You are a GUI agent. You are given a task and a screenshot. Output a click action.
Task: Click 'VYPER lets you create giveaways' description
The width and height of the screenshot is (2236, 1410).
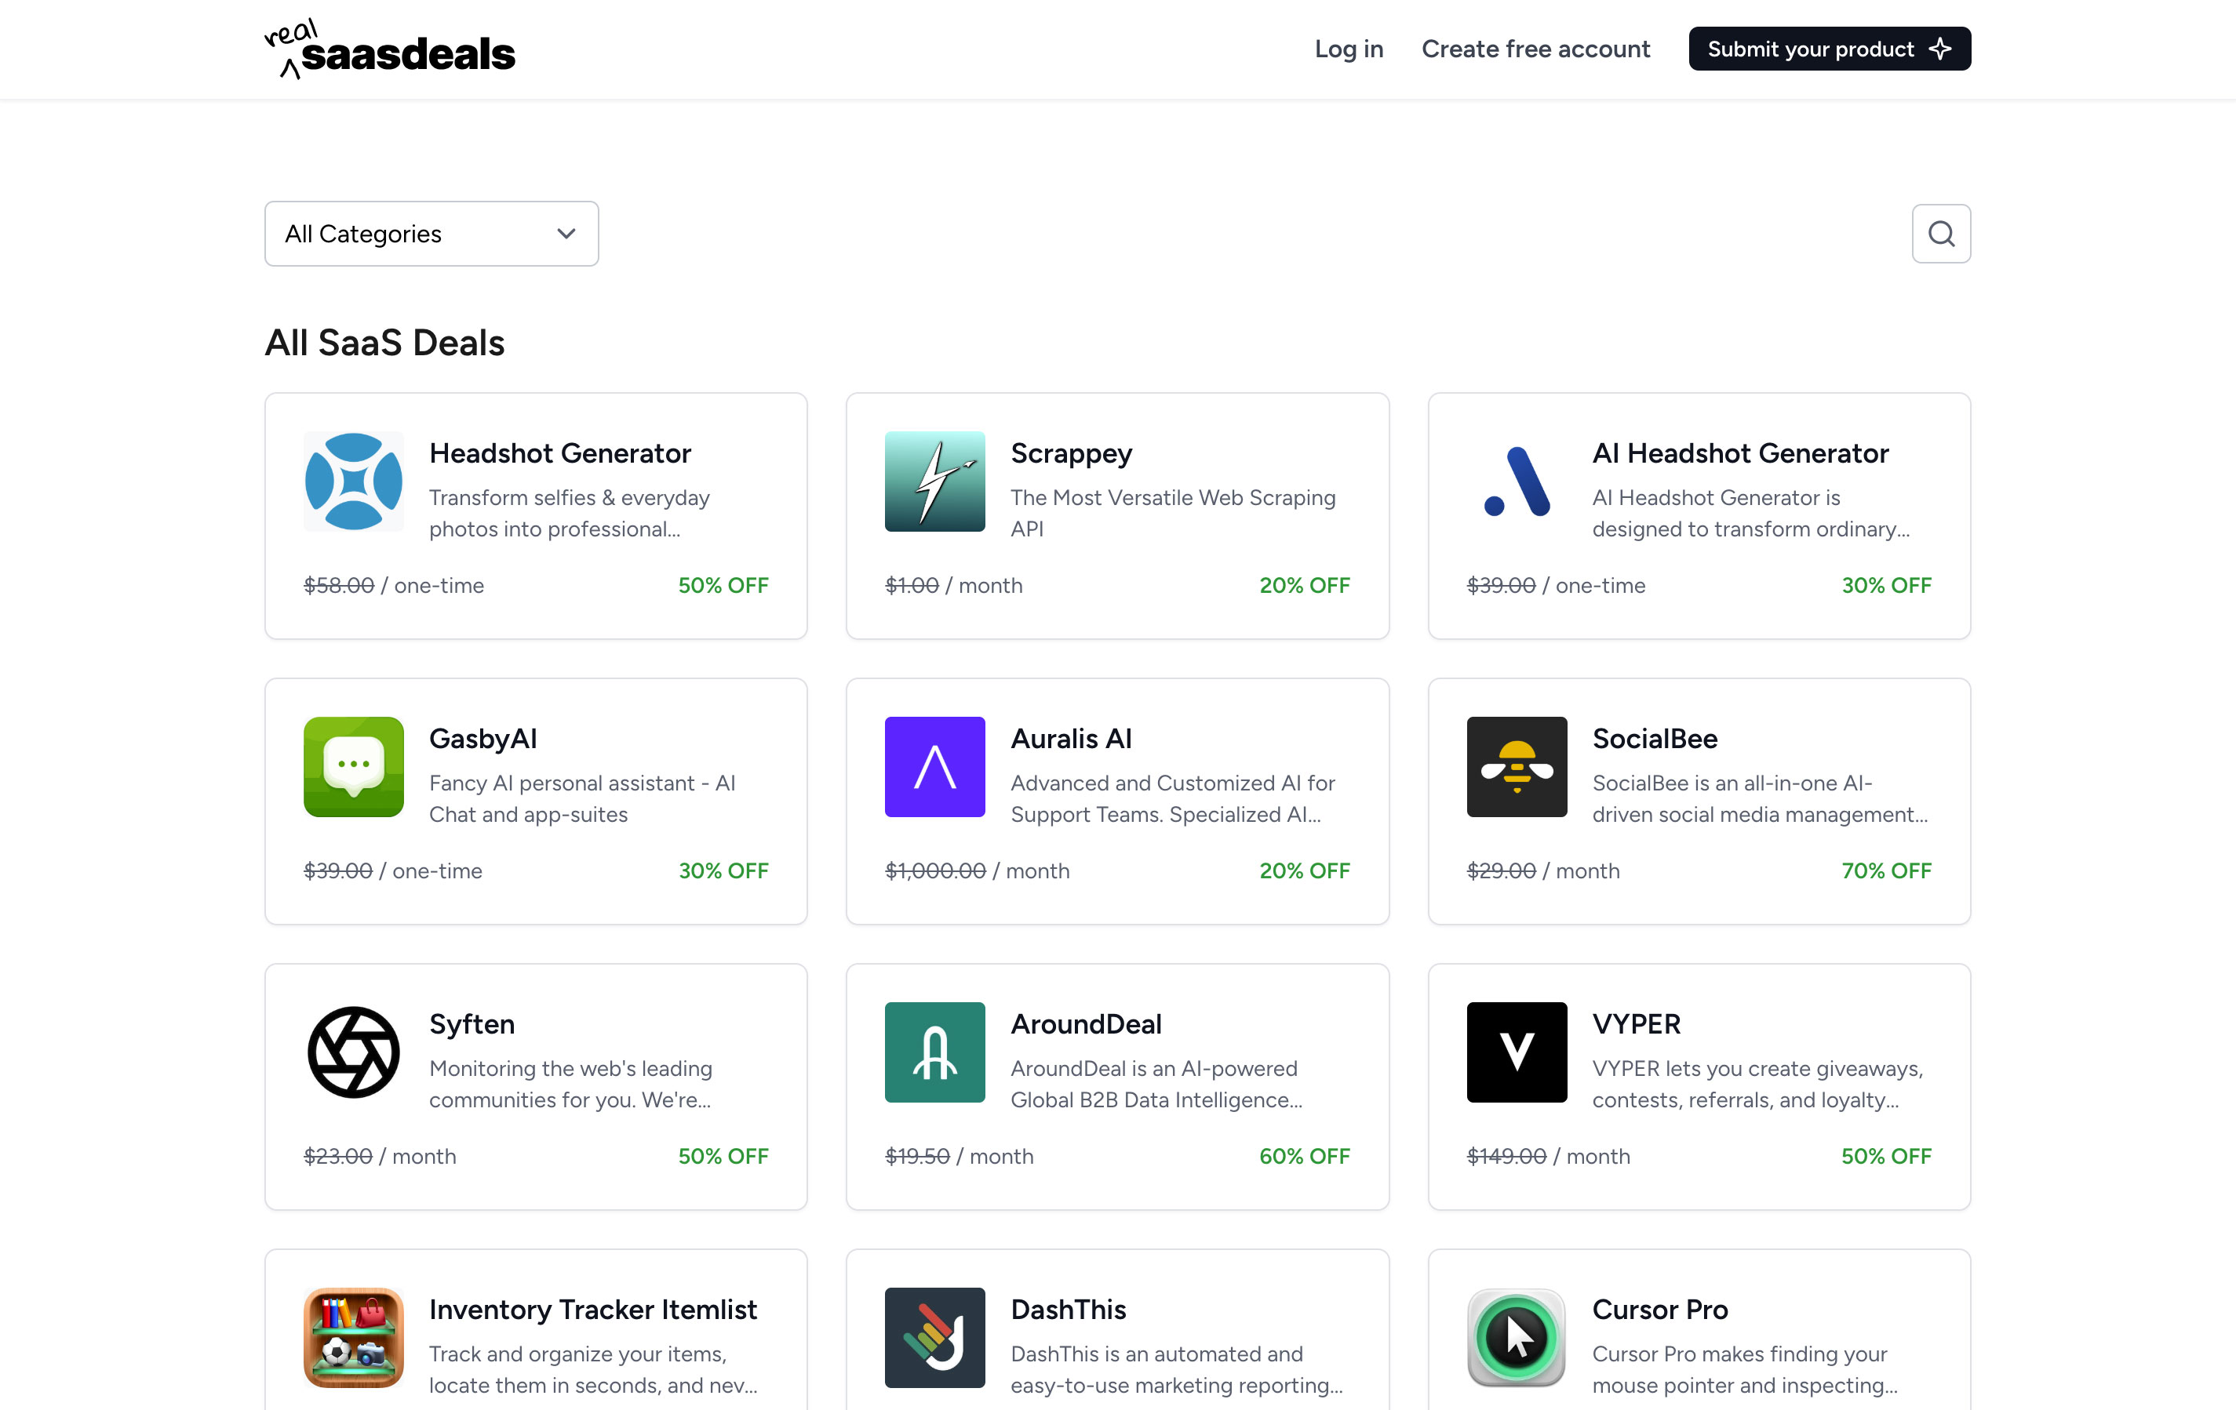(1757, 1085)
